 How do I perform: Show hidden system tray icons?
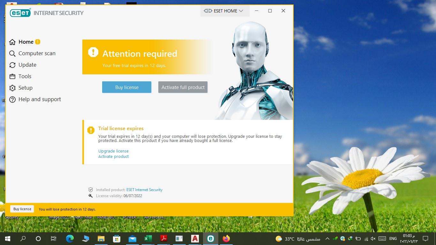[x=327, y=239]
